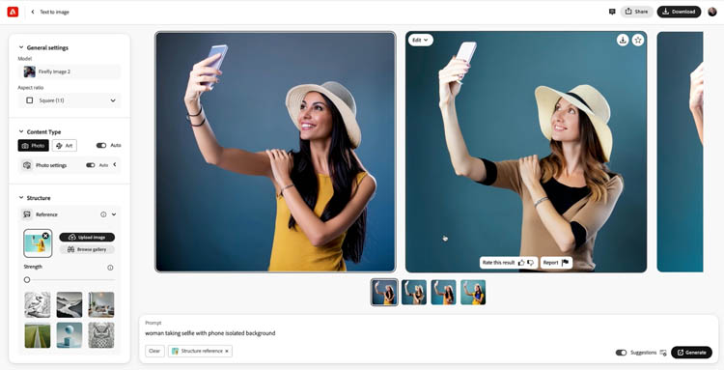
Task: Favorite the image with star icon
Action: (638, 41)
